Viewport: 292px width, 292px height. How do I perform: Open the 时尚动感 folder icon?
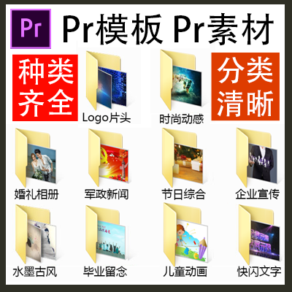181,79
